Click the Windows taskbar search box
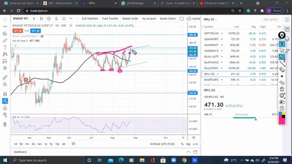The image size is (292, 164). [x=47, y=160]
